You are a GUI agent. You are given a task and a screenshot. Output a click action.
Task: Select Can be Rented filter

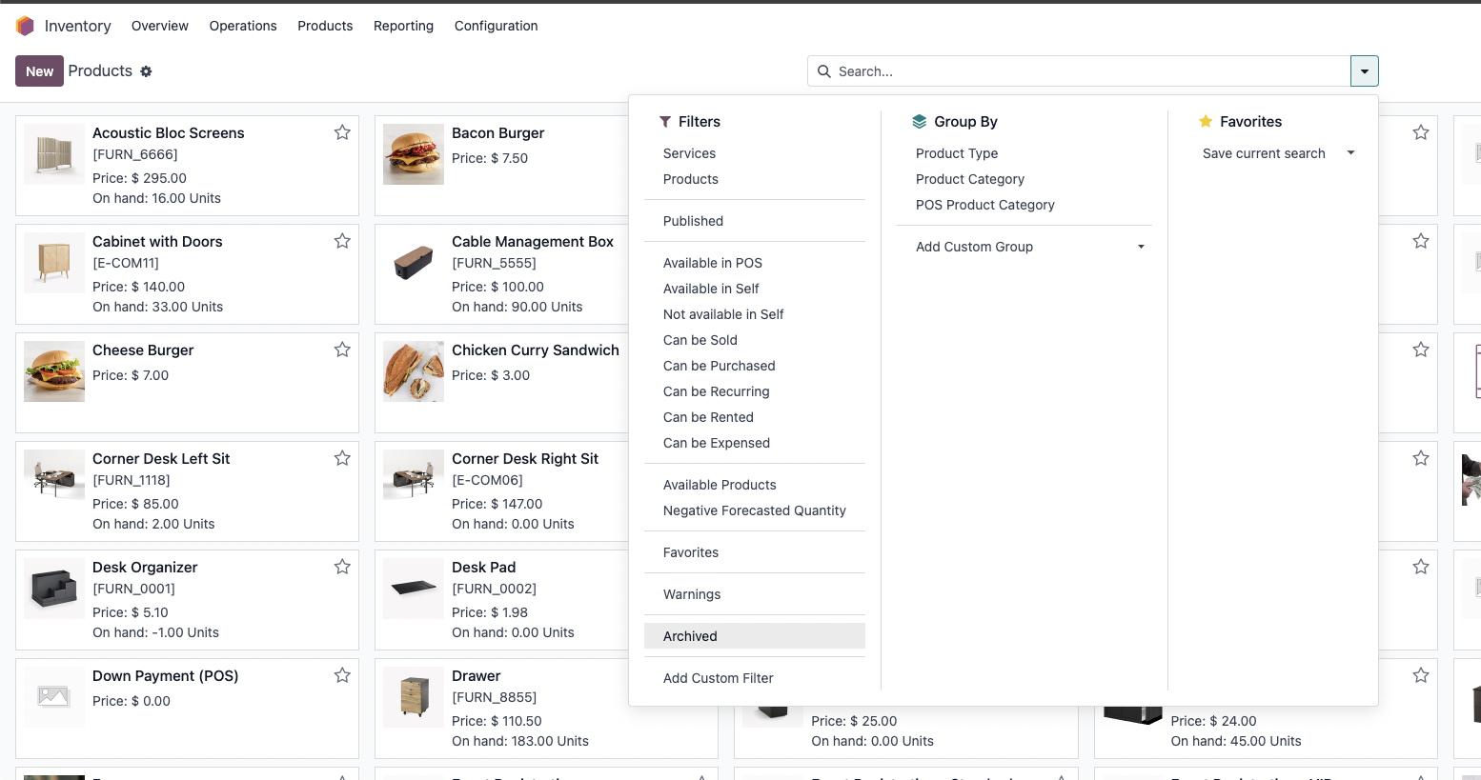click(x=755, y=417)
